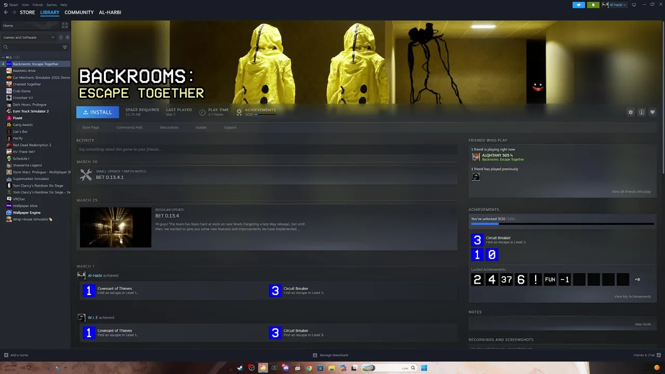This screenshot has height=374, width=665.
Task: Open the Guides link
Action: point(201,127)
